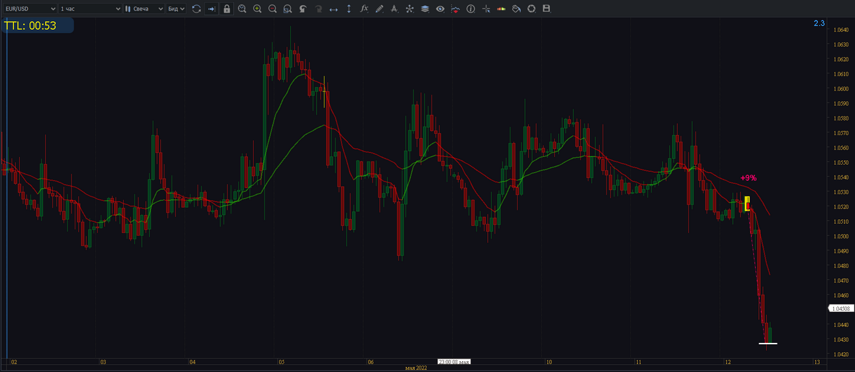Screen dimensions: 855x372
Task: Click the undo arrow icon
Action: coord(303,9)
